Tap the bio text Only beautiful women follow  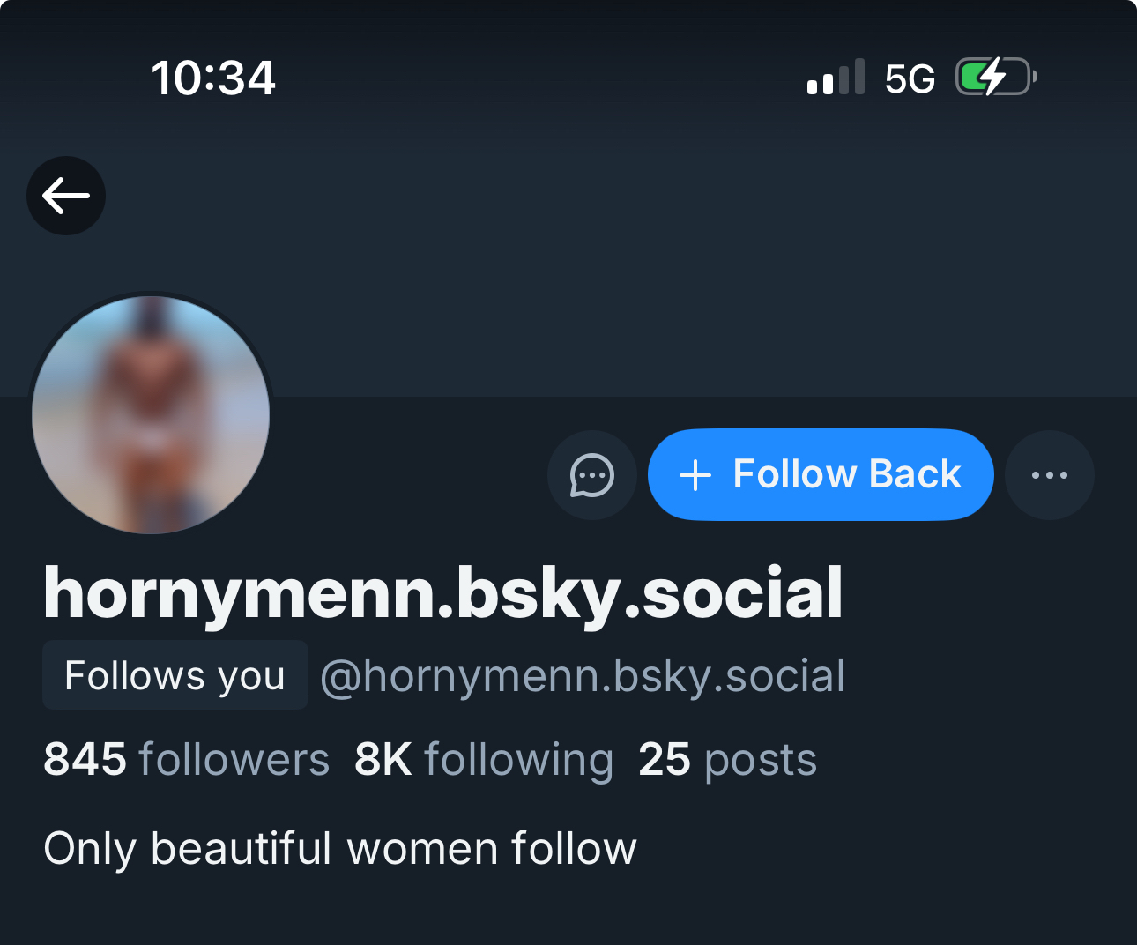[340, 849]
